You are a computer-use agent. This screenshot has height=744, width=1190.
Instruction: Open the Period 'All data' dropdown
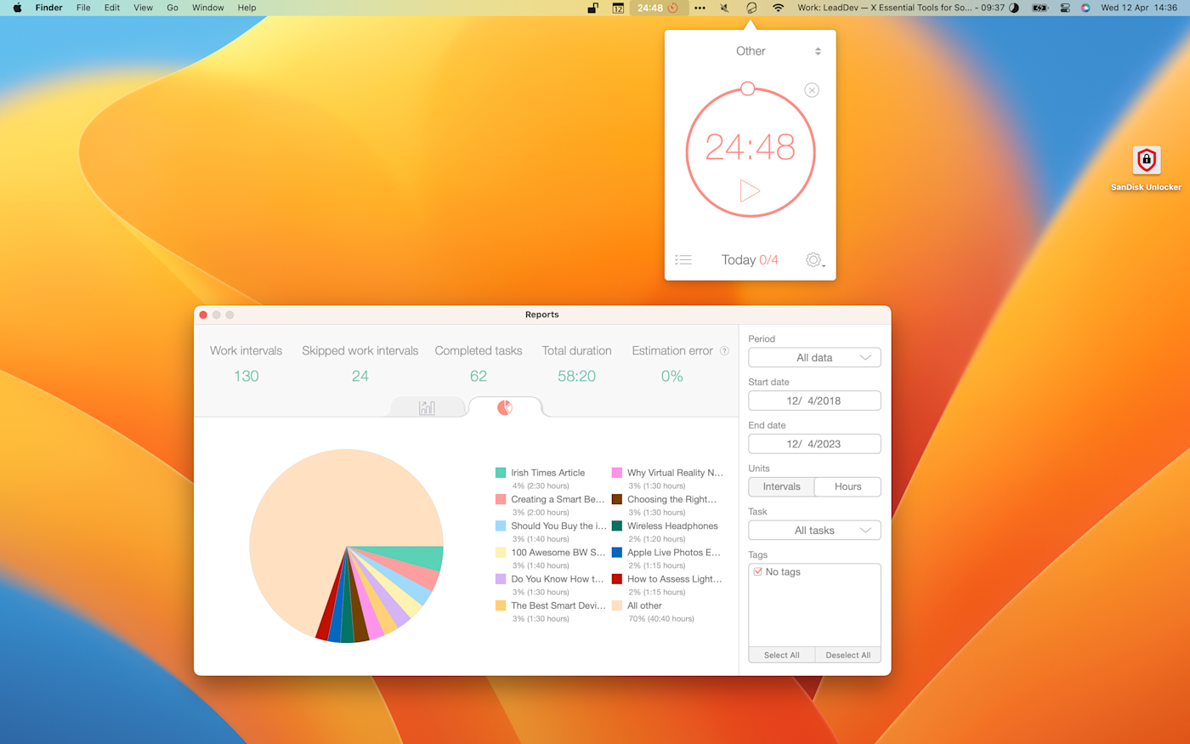[814, 358]
